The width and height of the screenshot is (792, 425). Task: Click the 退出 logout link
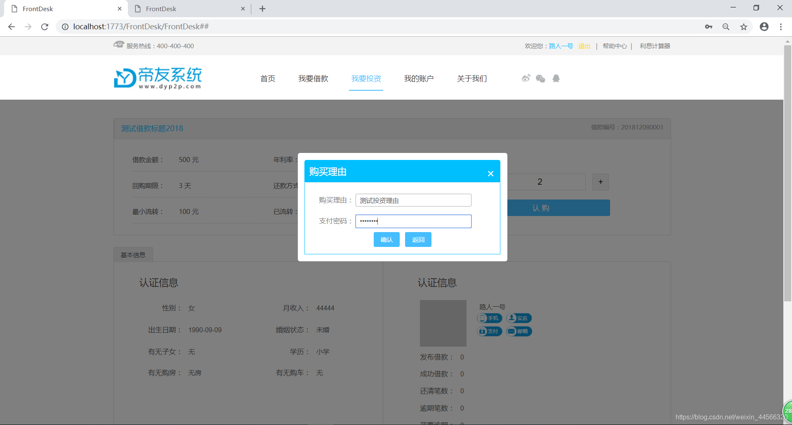point(584,46)
